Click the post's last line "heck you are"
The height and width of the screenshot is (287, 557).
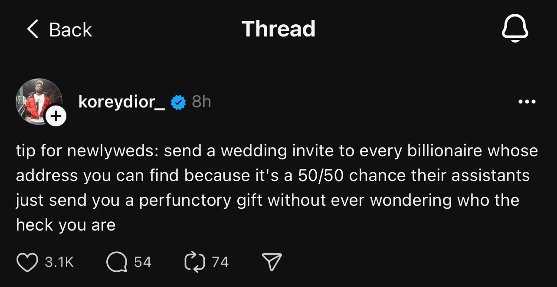66,225
